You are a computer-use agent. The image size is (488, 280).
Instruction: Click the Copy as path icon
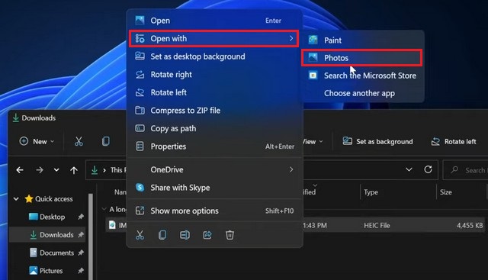(140, 128)
